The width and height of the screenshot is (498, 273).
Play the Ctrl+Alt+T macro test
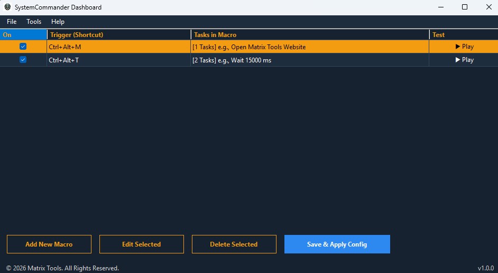464,60
